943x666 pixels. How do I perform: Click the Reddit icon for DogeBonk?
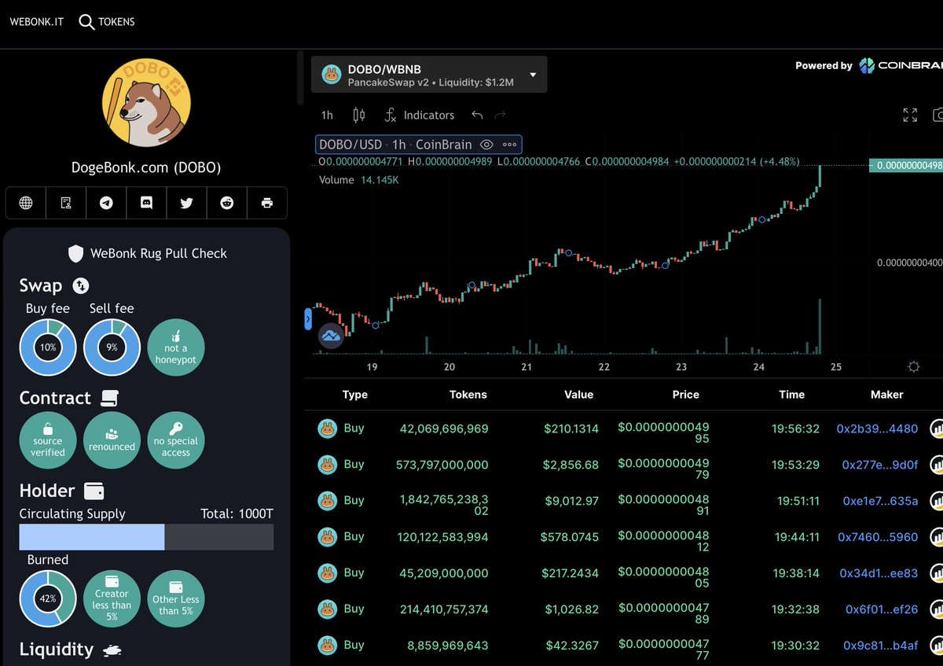[x=226, y=203]
